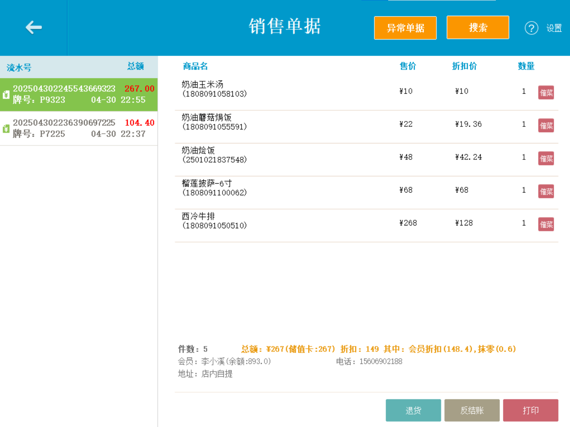Open the 异常单据 list
This screenshot has height=427, width=570.
pos(405,28)
